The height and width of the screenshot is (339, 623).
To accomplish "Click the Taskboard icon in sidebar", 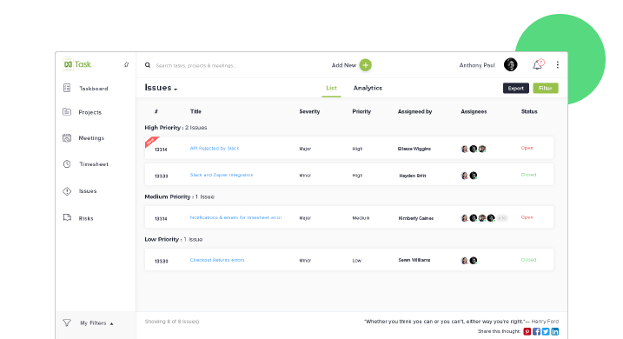I will (x=67, y=89).
